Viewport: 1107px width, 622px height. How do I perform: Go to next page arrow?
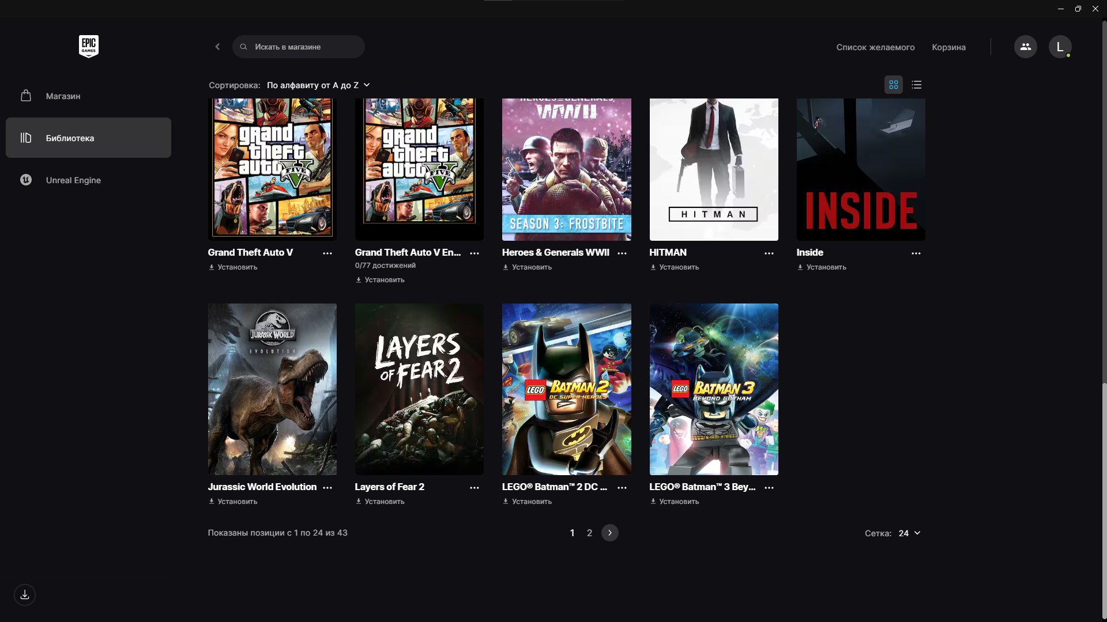(609, 533)
